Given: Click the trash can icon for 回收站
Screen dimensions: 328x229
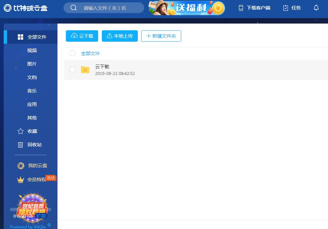Looking at the screenshot, I should coord(20,145).
